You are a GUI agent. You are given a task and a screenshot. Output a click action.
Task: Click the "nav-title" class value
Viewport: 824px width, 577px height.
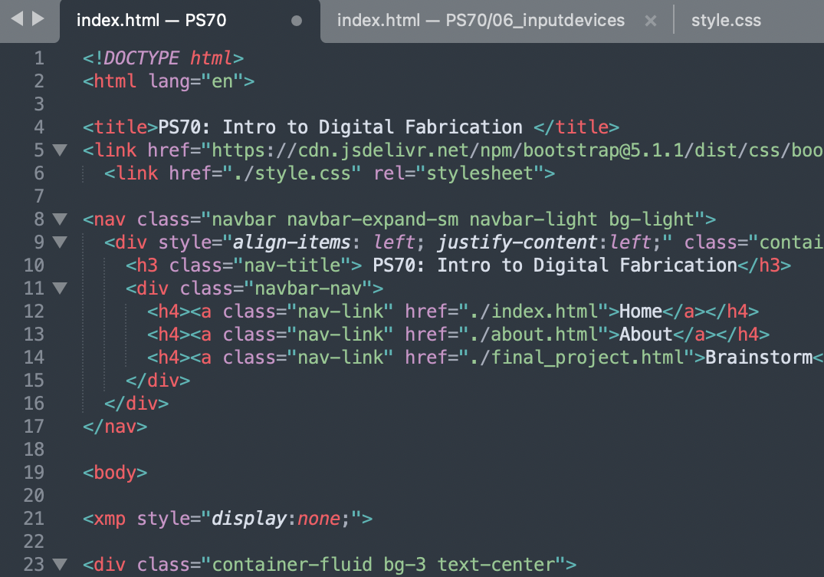pyautogui.click(x=292, y=265)
